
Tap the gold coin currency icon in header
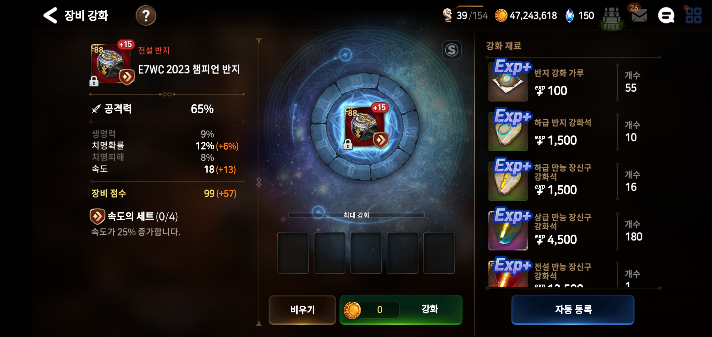[501, 15]
